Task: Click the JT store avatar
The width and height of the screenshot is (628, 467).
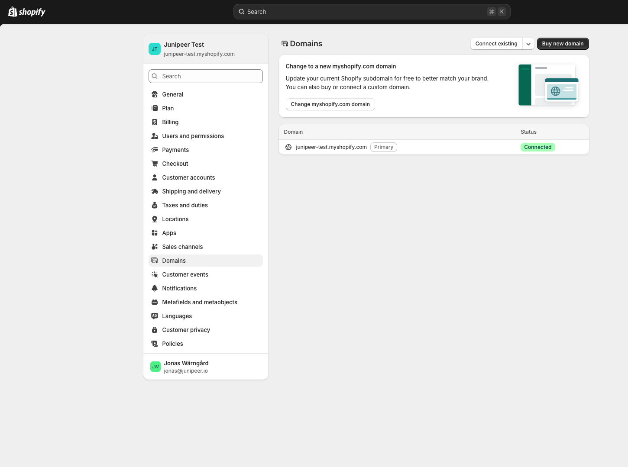Action: tap(155, 49)
